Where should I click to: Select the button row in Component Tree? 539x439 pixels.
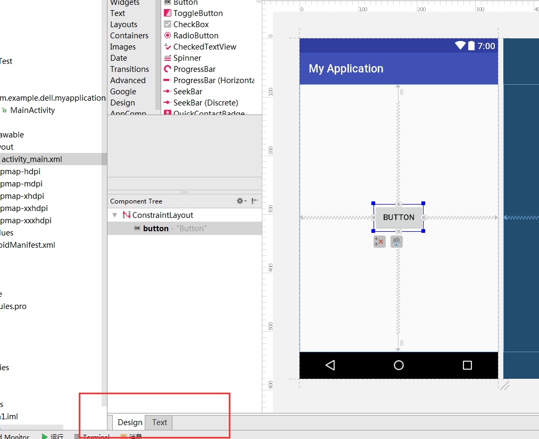pyautogui.click(x=185, y=228)
